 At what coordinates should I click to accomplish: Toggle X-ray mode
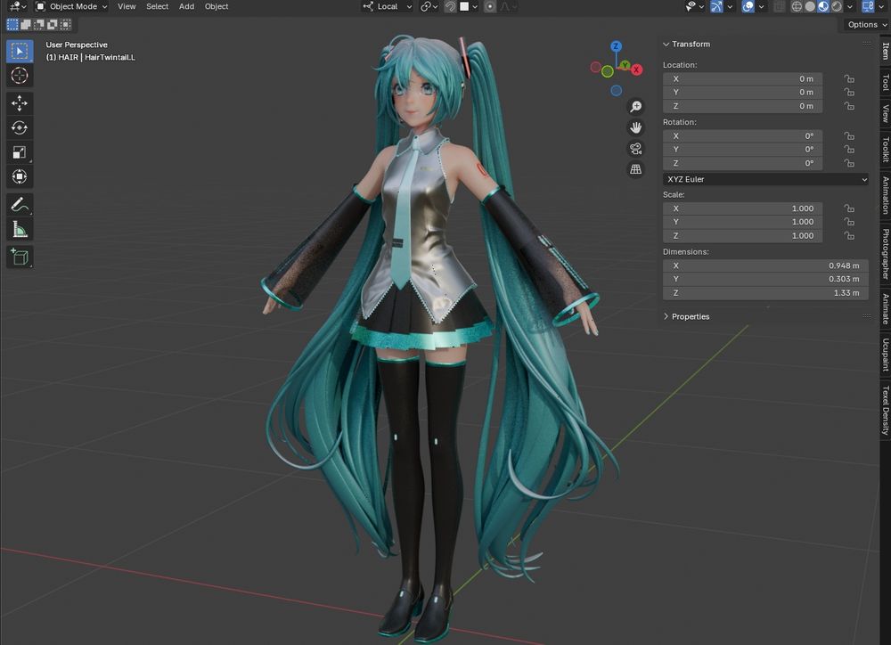779,7
